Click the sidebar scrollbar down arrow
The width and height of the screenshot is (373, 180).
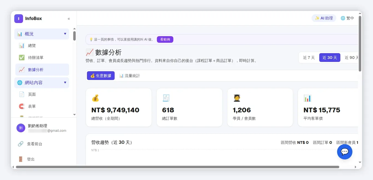(74, 115)
